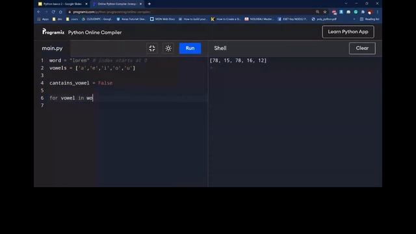This screenshot has width=416, height=234.
Task: Switch to light theme with the sun icon
Action: pyautogui.click(x=168, y=48)
